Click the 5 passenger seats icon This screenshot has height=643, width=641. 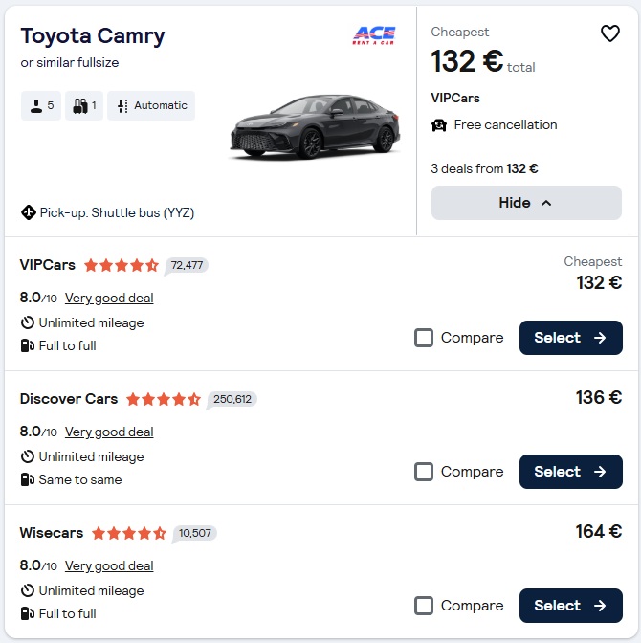tap(36, 106)
